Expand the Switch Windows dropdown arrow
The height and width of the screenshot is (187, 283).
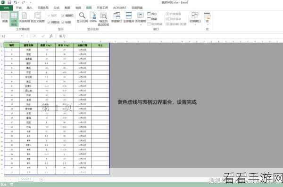195,24
